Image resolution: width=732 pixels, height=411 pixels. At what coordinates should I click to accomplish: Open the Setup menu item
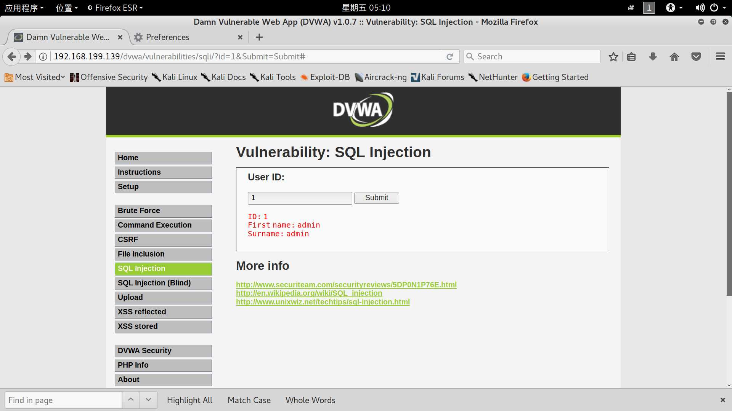[163, 187]
